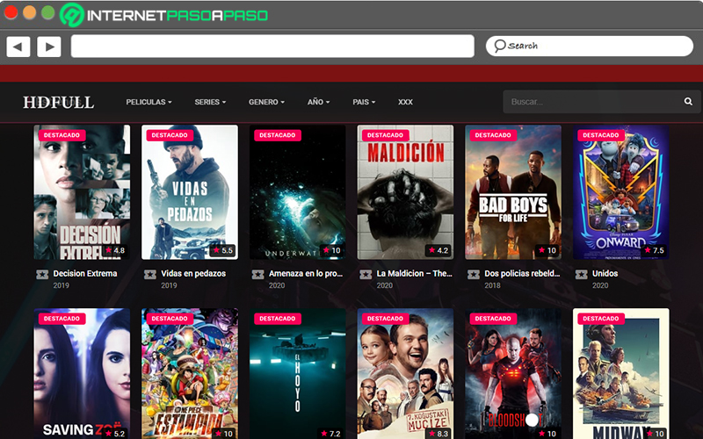Open the Saving Zoë poster thumbnail
The height and width of the screenshot is (439, 703).
tap(82, 374)
